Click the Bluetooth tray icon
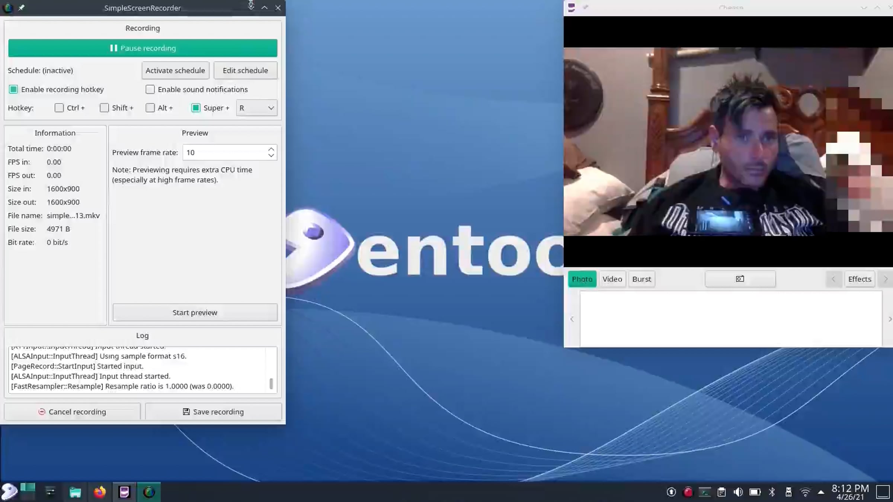 pyautogui.click(x=772, y=492)
